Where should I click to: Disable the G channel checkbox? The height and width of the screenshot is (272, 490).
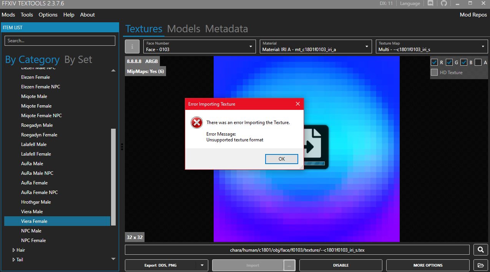click(x=449, y=62)
